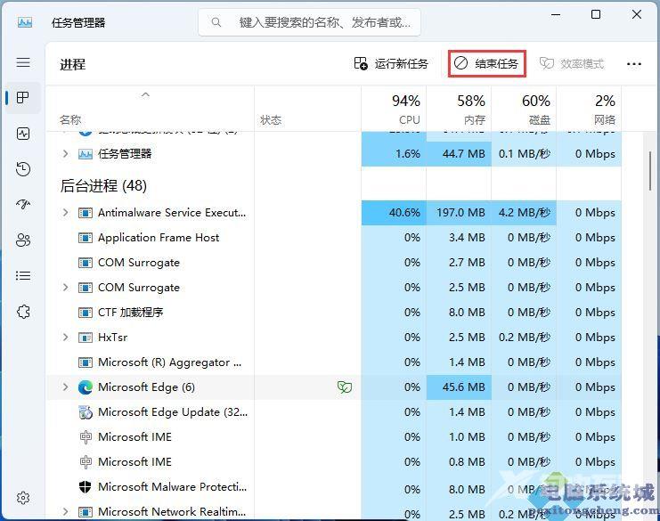This screenshot has width=660, height=521.
Task: Expand the Microsoft Edge (6) group
Action: coord(65,387)
